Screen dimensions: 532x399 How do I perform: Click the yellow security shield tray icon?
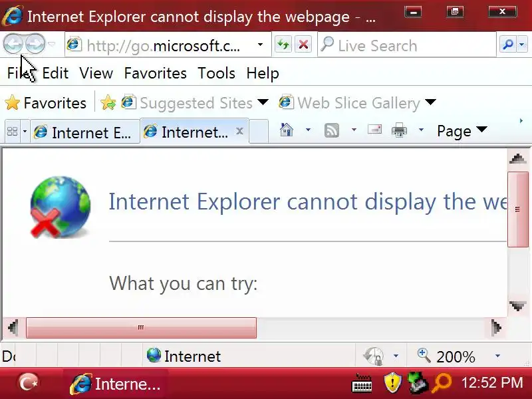(x=392, y=382)
